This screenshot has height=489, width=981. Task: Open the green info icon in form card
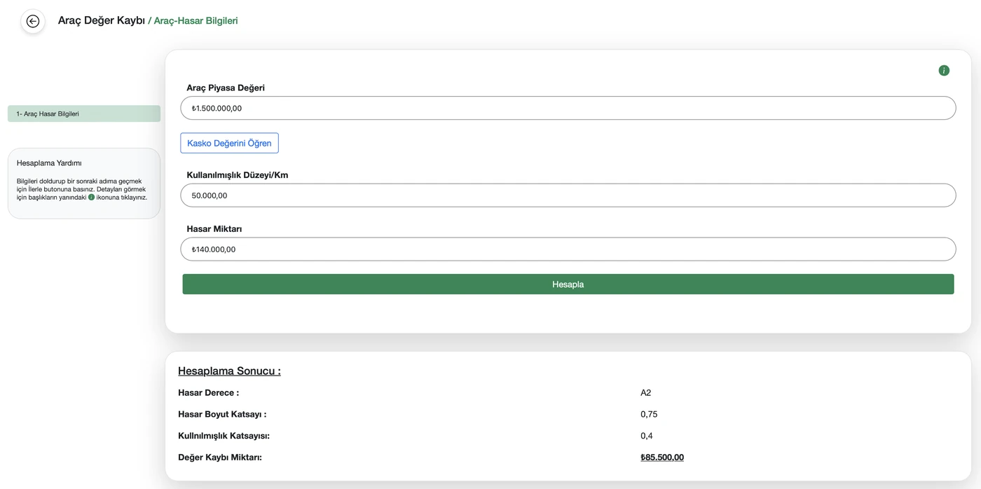[x=944, y=71]
